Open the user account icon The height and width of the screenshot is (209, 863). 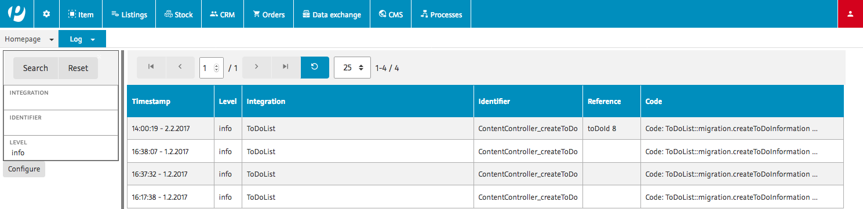click(x=850, y=14)
